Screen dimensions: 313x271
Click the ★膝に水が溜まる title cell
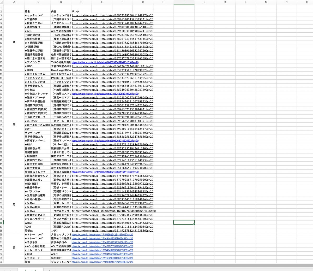[38, 58]
